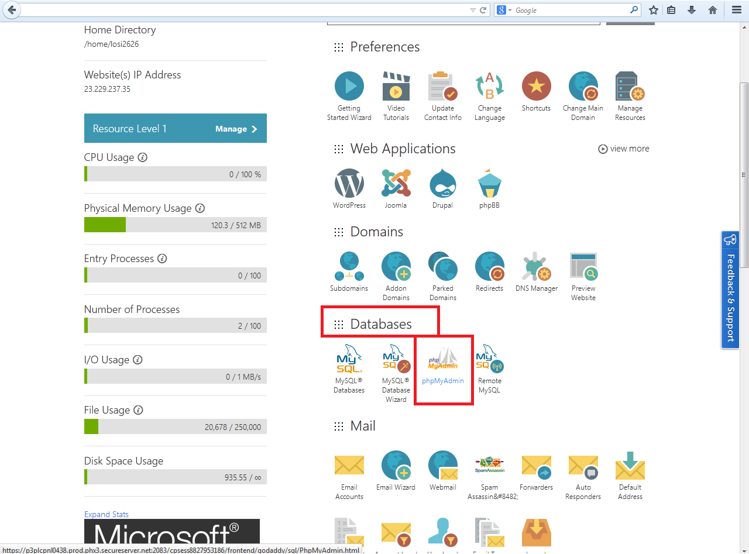Image resolution: width=749 pixels, height=554 pixels.
Task: Open the MySQL Databases icon
Action: (349, 368)
